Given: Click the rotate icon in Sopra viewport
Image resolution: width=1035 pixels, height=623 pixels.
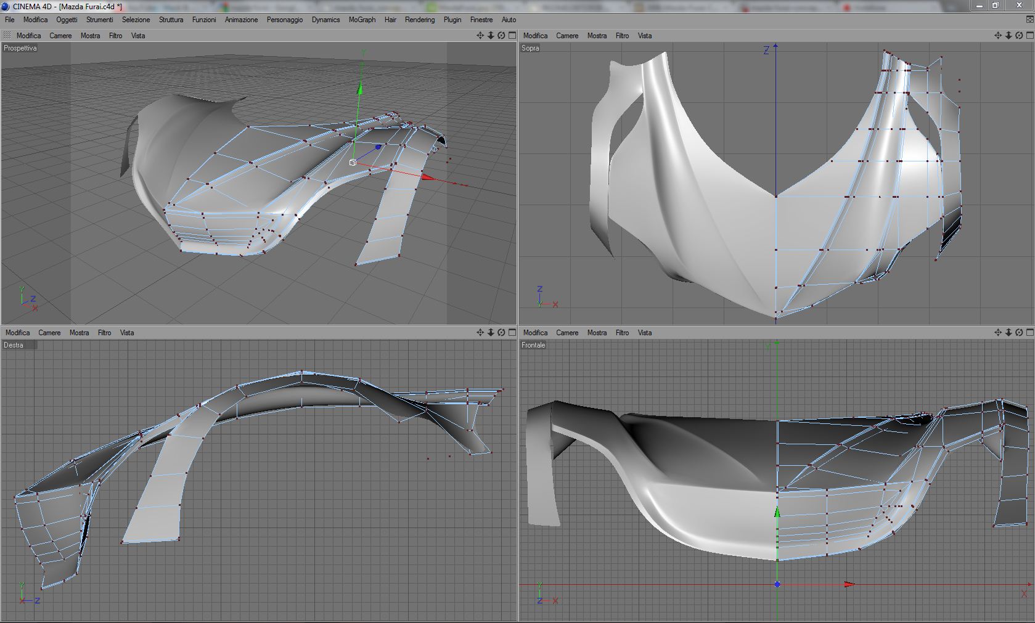Looking at the screenshot, I should (x=1019, y=36).
